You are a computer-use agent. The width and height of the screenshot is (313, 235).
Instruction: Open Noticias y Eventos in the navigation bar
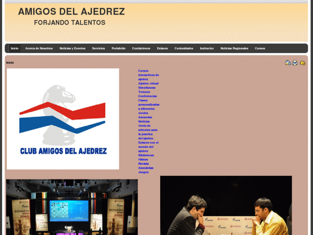point(72,48)
